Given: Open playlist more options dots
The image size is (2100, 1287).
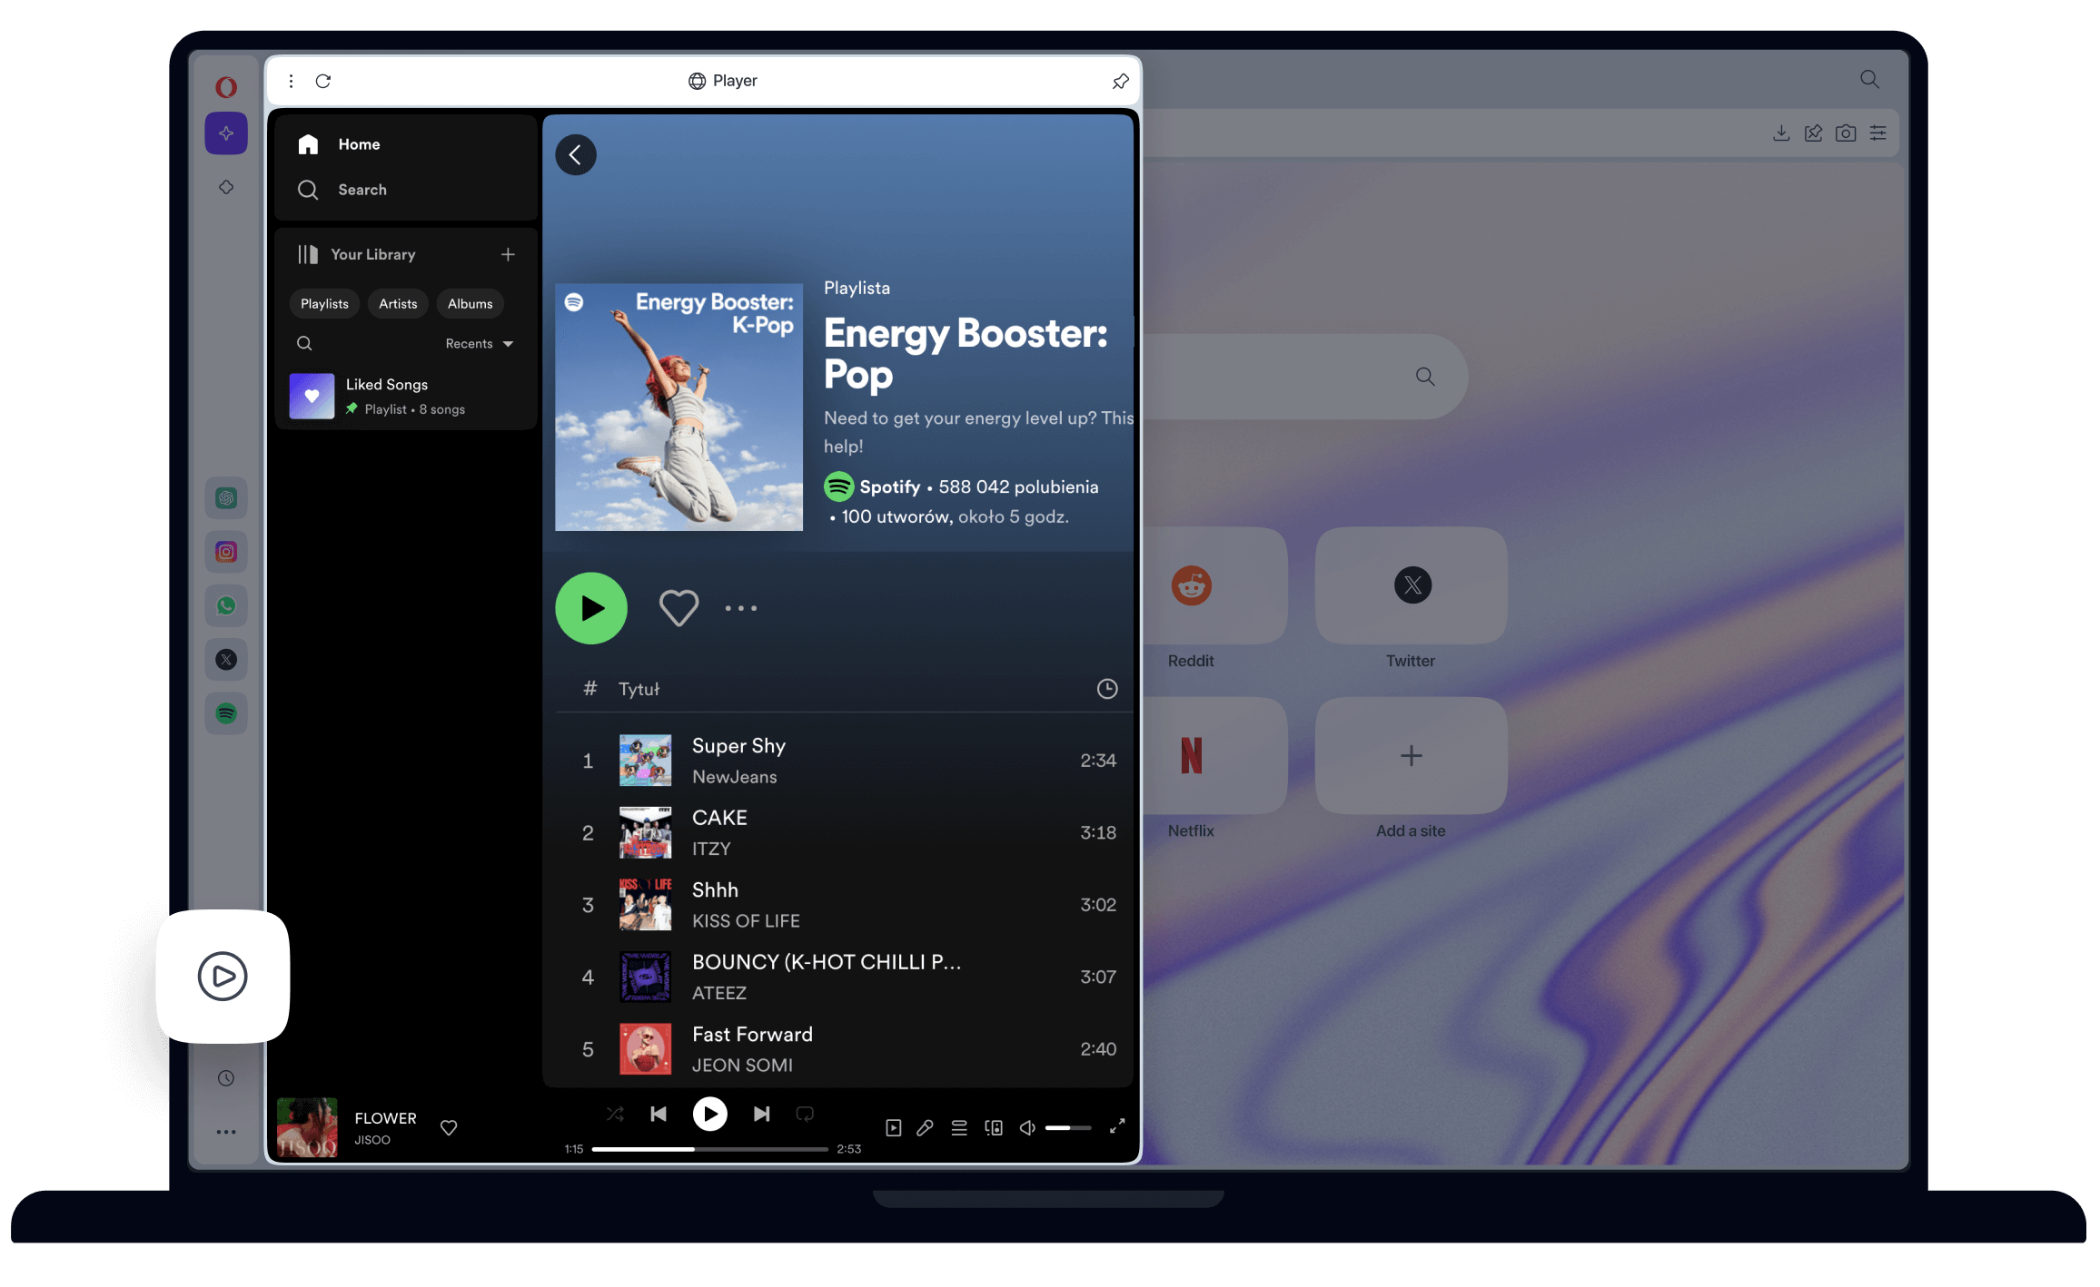Looking at the screenshot, I should click(741, 608).
